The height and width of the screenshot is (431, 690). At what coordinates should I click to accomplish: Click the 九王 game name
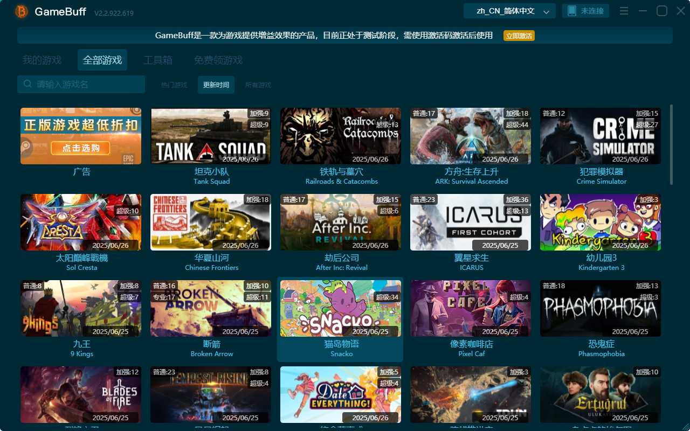82,344
